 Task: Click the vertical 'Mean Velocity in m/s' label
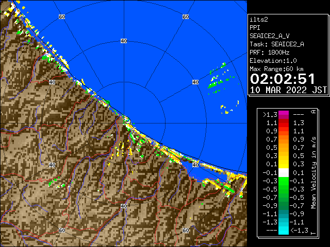[x=313, y=173]
